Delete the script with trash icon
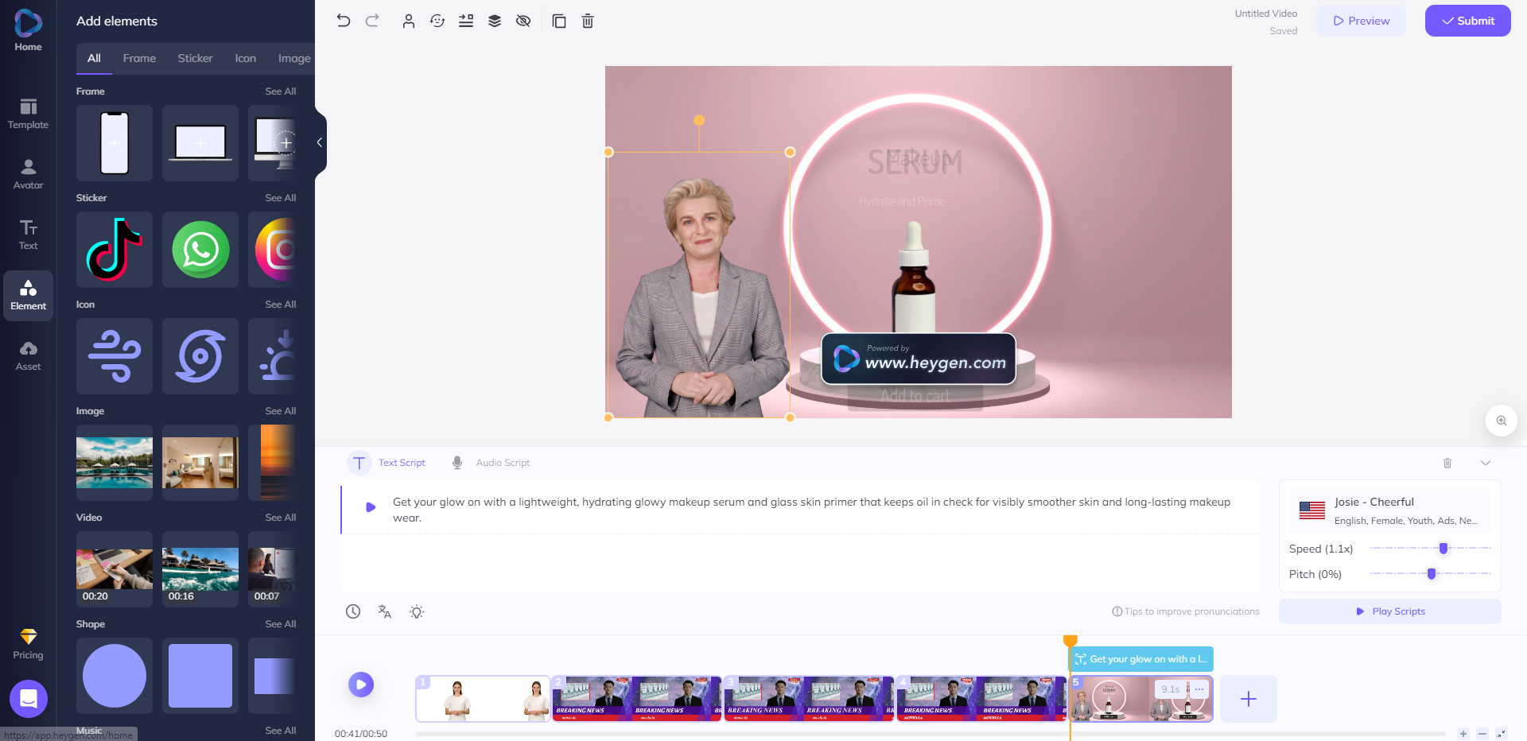 coord(1447,463)
